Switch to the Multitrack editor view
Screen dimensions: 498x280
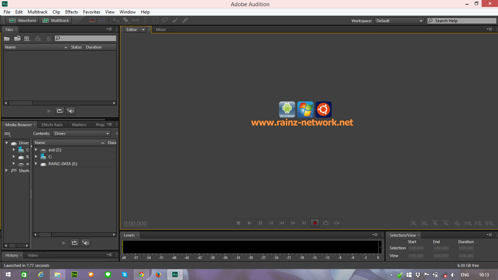click(56, 20)
